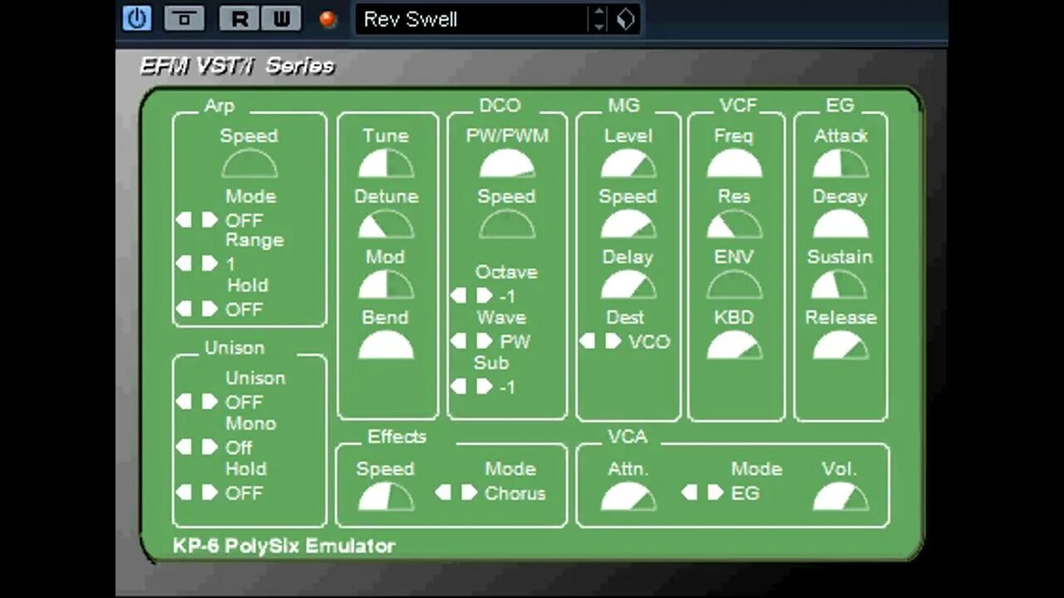Click left arrow of MG Dest VCO

[x=588, y=341]
